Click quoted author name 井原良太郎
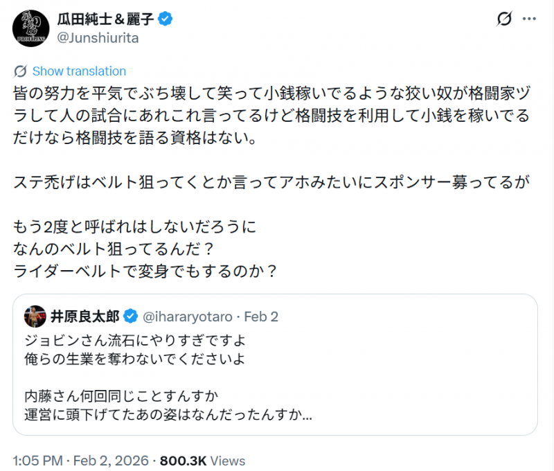 [84, 317]
